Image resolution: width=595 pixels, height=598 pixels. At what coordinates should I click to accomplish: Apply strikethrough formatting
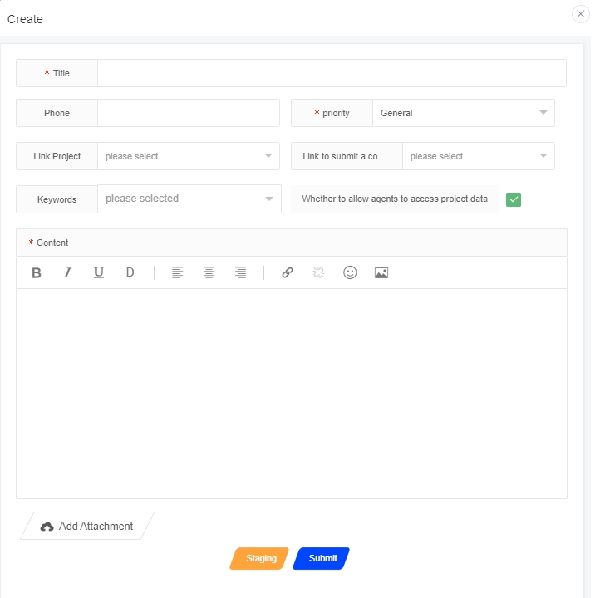pos(130,272)
